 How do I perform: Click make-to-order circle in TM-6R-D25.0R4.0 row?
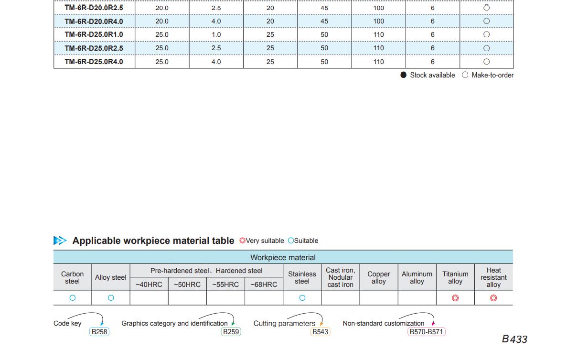pyautogui.click(x=486, y=62)
